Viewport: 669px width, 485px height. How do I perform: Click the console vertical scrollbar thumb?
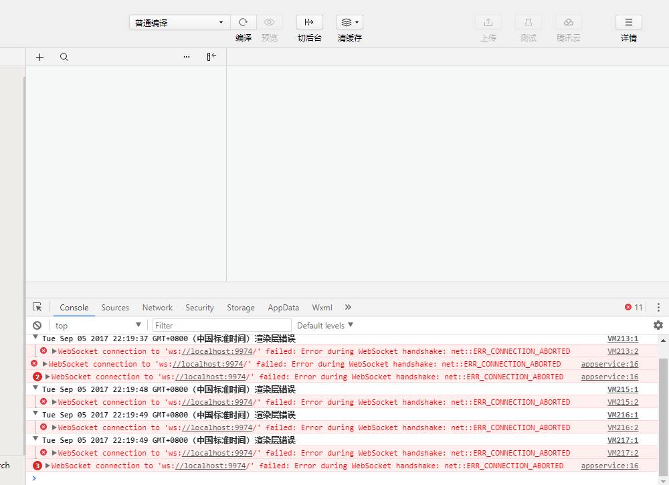tap(663, 417)
